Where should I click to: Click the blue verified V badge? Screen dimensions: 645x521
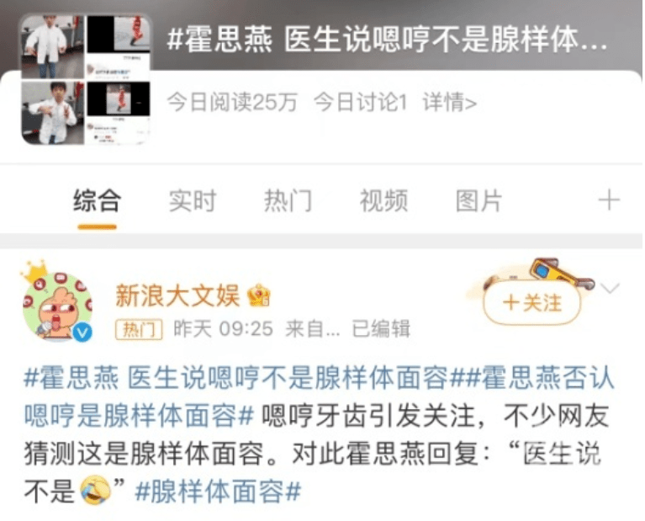tap(82, 332)
